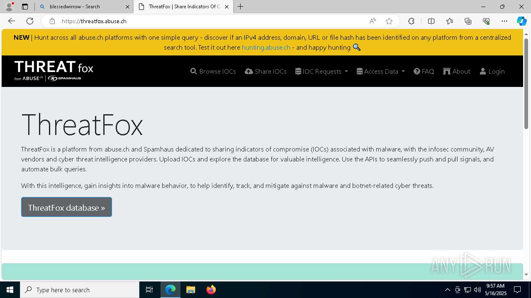
Task: Open the notification center
Action: 517,290
